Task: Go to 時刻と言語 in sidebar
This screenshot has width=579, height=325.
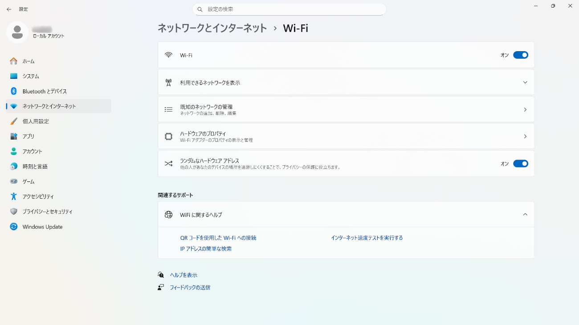Action: [x=35, y=167]
